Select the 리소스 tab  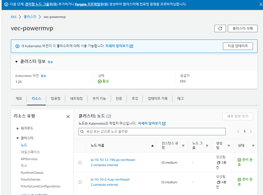click(37, 98)
